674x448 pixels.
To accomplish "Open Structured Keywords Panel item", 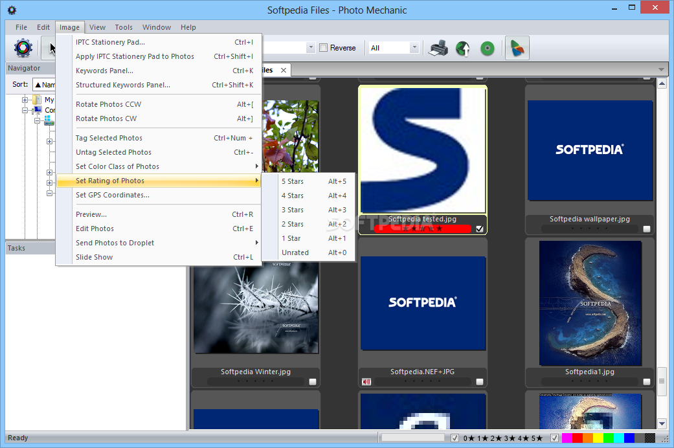I will [159, 85].
